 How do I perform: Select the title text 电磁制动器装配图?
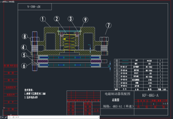tap(118, 94)
